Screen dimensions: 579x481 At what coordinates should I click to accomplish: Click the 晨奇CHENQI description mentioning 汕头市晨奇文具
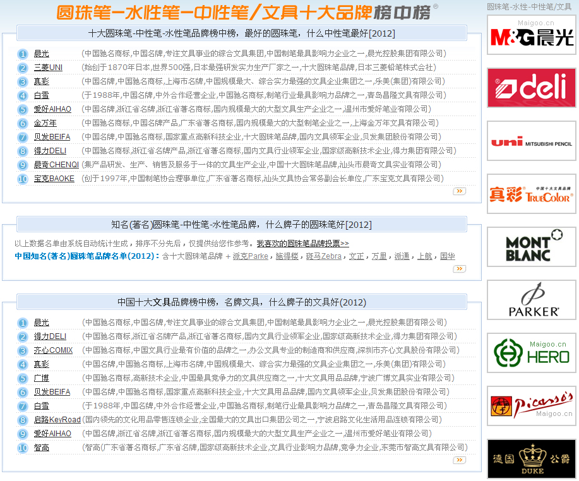point(261,165)
